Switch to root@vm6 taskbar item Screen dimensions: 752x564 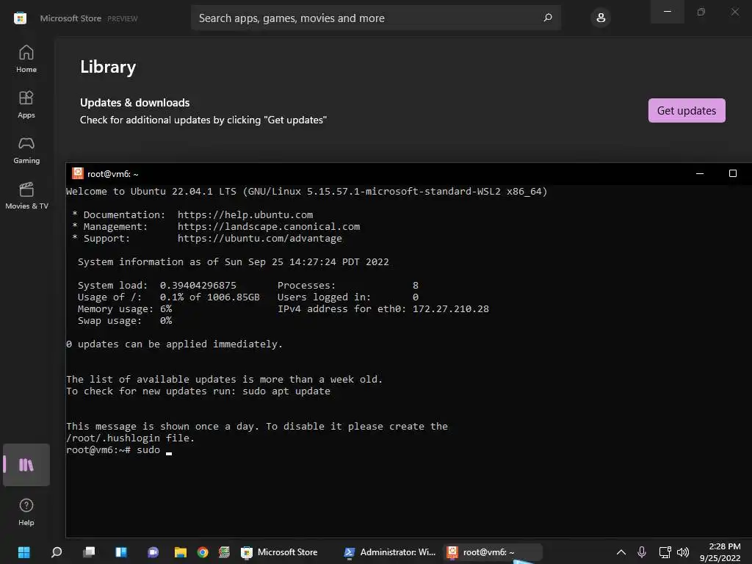(x=491, y=552)
